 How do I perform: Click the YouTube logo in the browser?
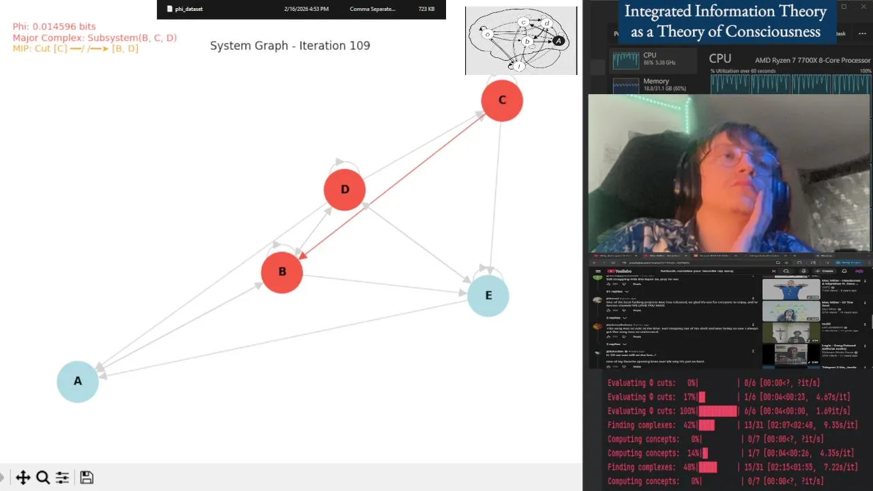(x=619, y=271)
